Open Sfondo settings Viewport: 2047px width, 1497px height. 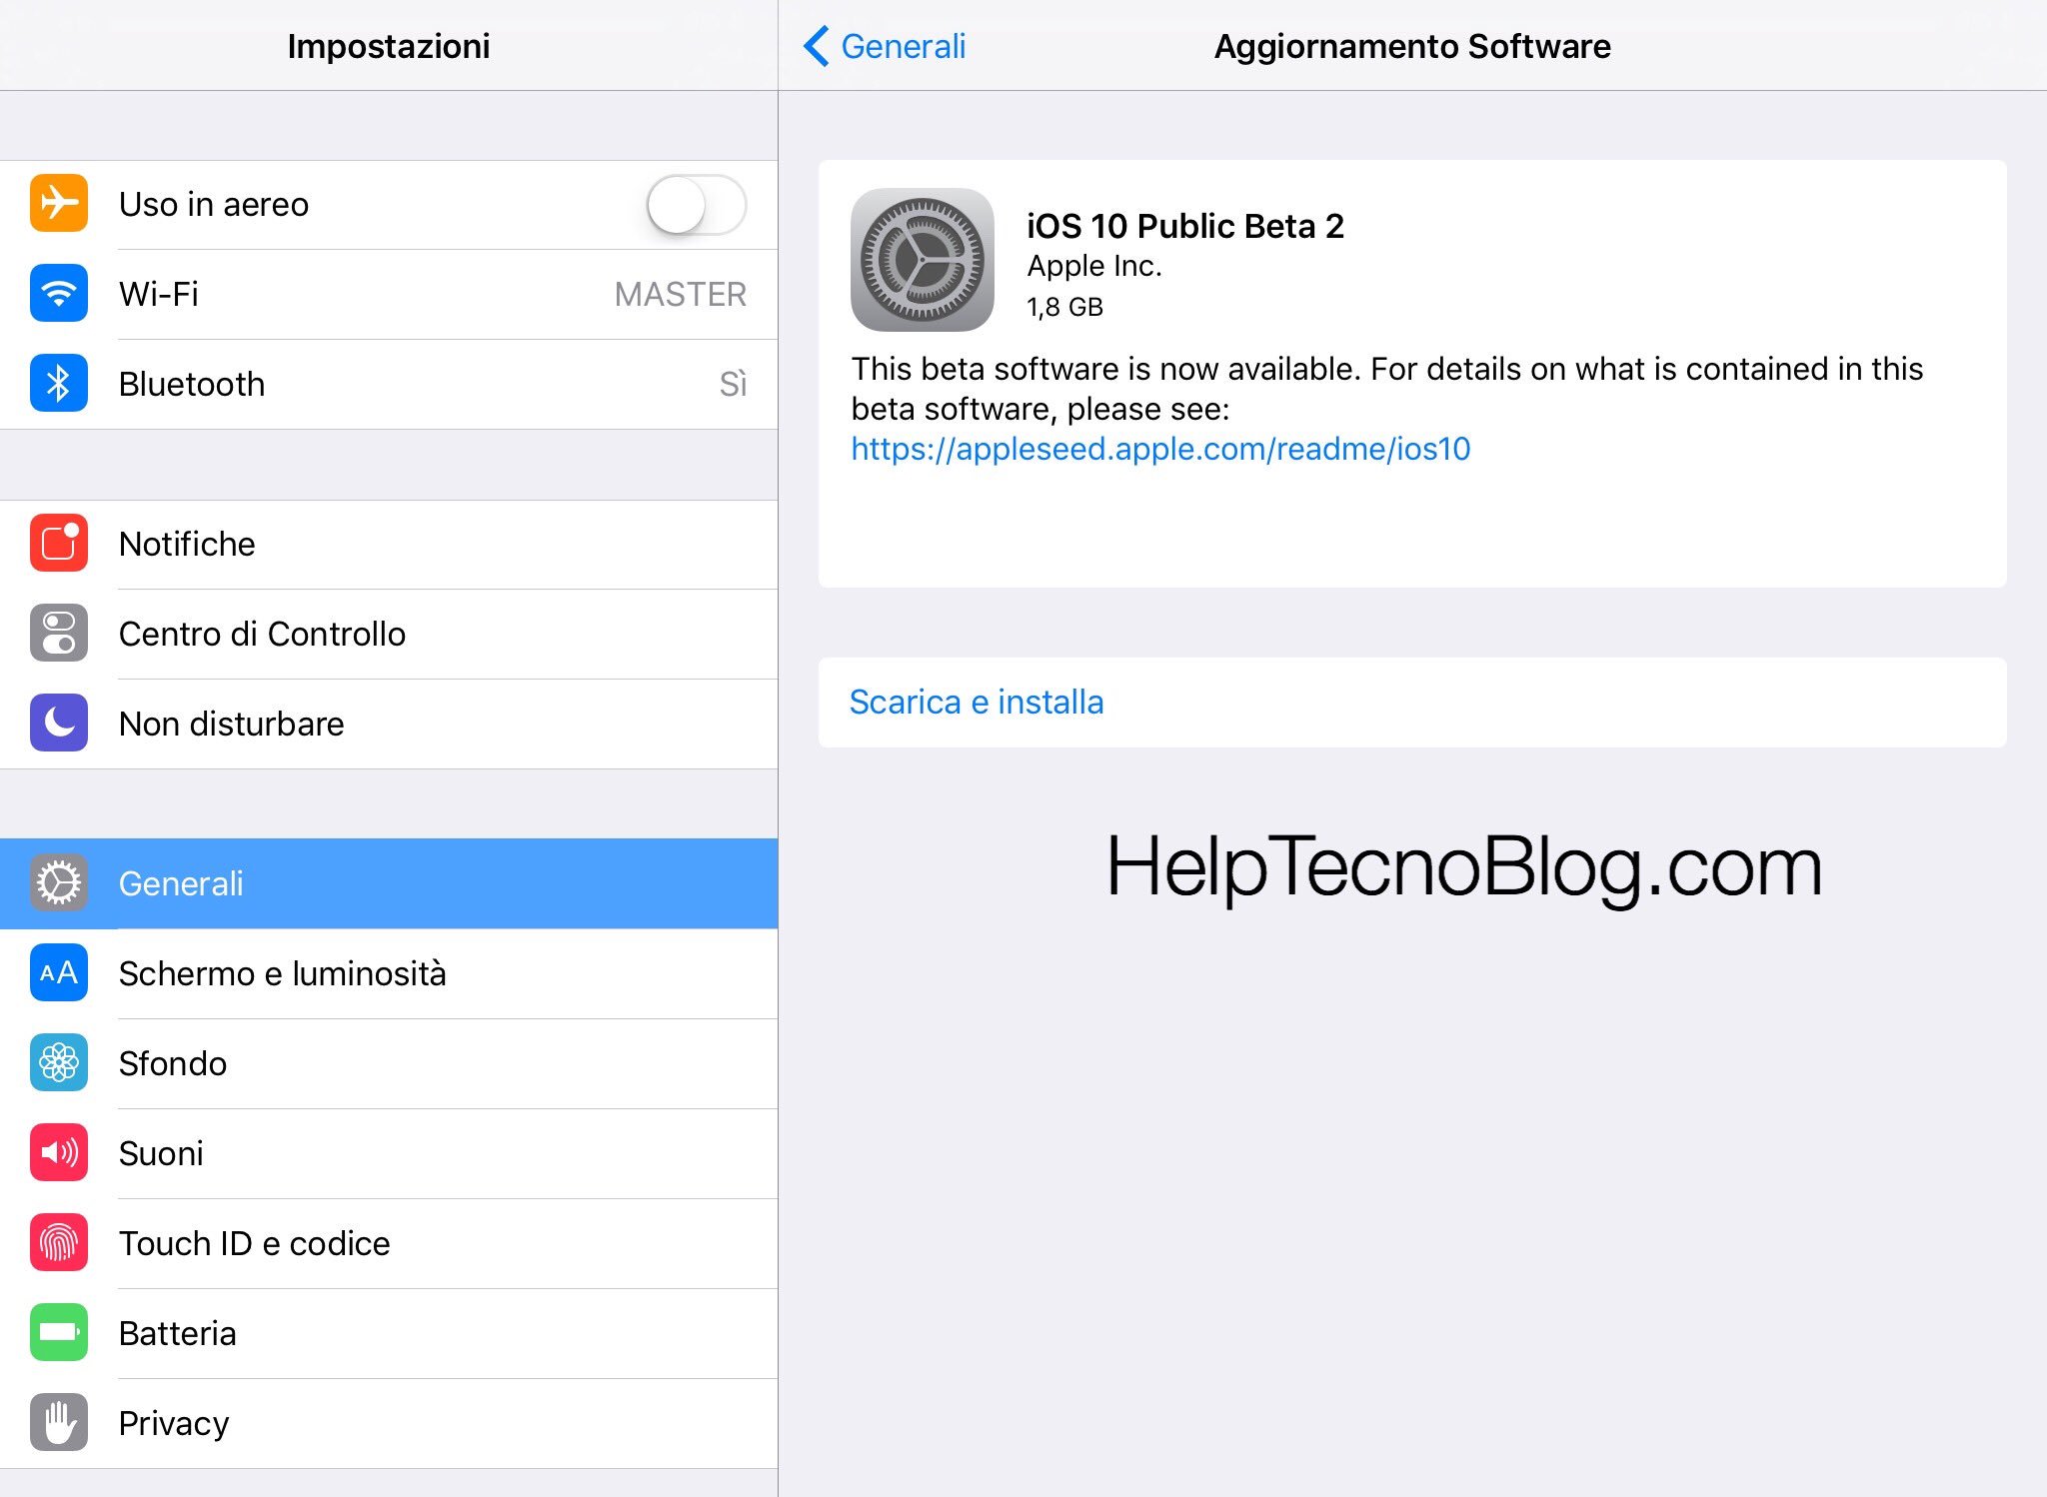[x=389, y=1063]
